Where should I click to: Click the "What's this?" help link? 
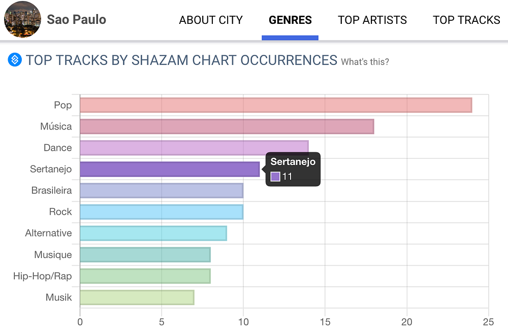click(365, 62)
